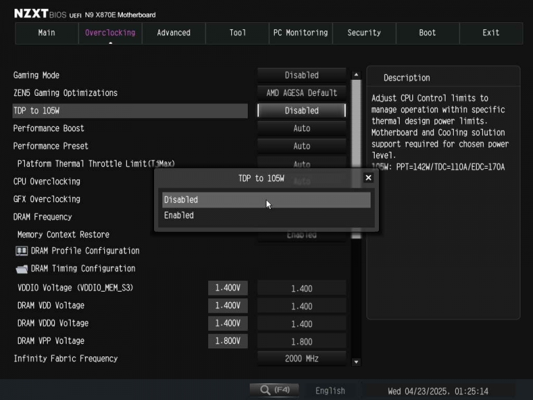Select the Performance Preset label
Screen dimensions: 533x400
pos(51,146)
